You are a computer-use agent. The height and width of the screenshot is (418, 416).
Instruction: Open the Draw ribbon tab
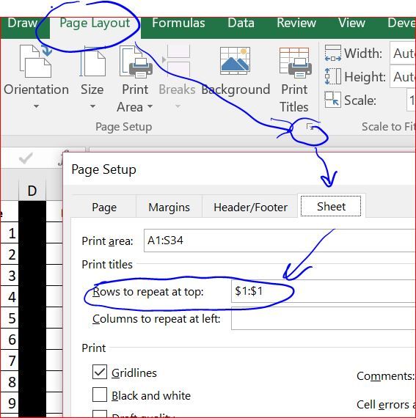[22, 23]
